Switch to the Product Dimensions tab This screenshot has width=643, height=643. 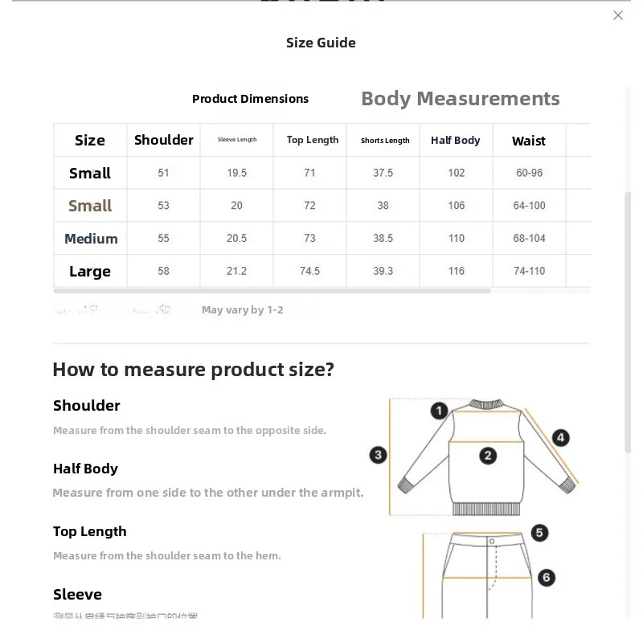point(250,99)
